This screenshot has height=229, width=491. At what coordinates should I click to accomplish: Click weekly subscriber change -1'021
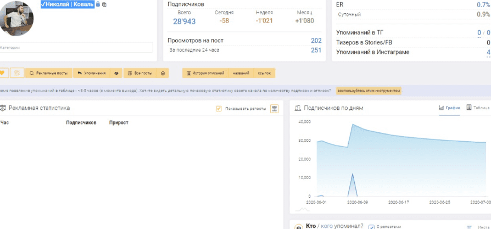[264, 21]
